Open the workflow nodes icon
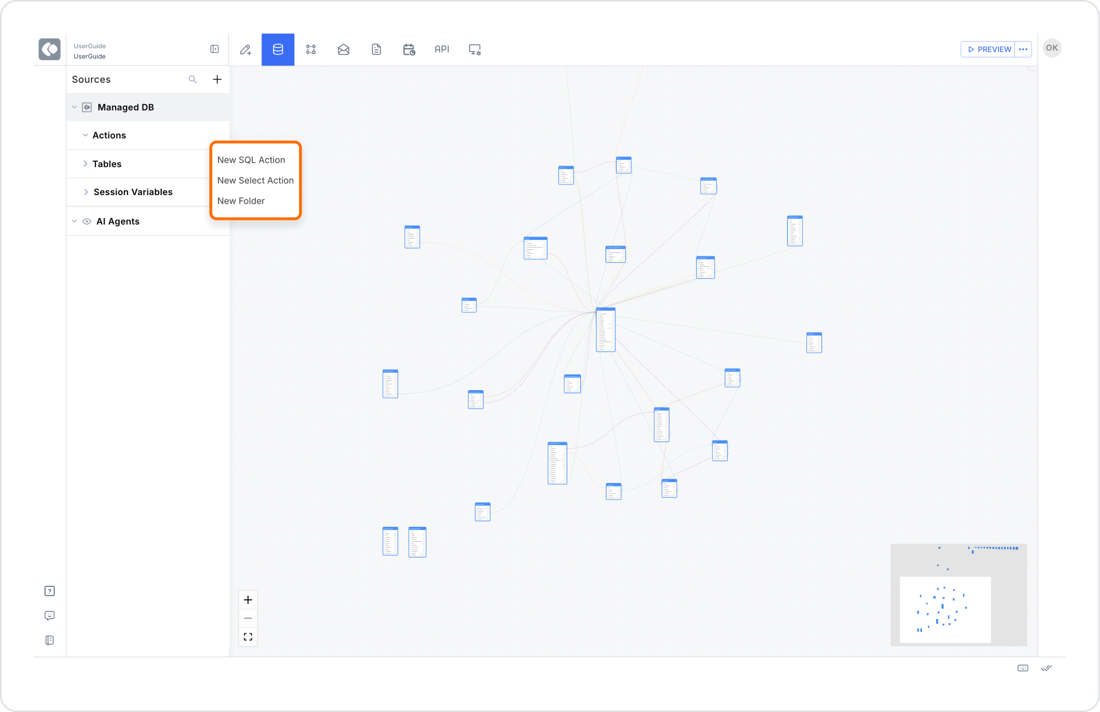Viewport: 1100px width, 712px height. pyautogui.click(x=311, y=50)
